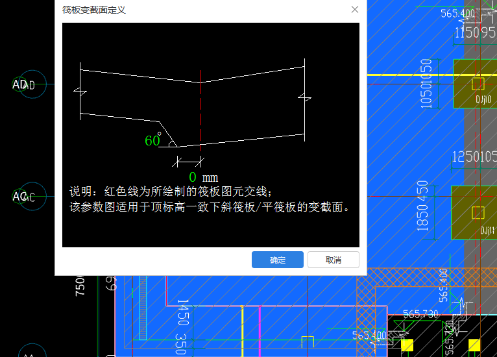Edit the green 0 mm distance value
The image size is (497, 357).
pyautogui.click(x=193, y=177)
